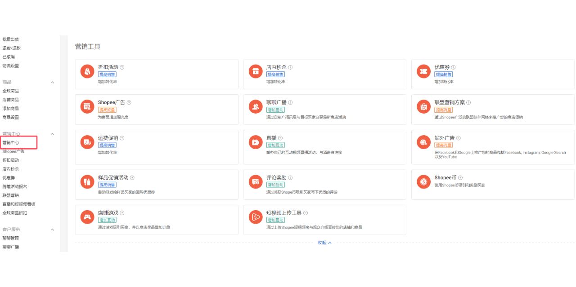
Task: Open 物流设置 in sidebar
Action: [11, 66]
